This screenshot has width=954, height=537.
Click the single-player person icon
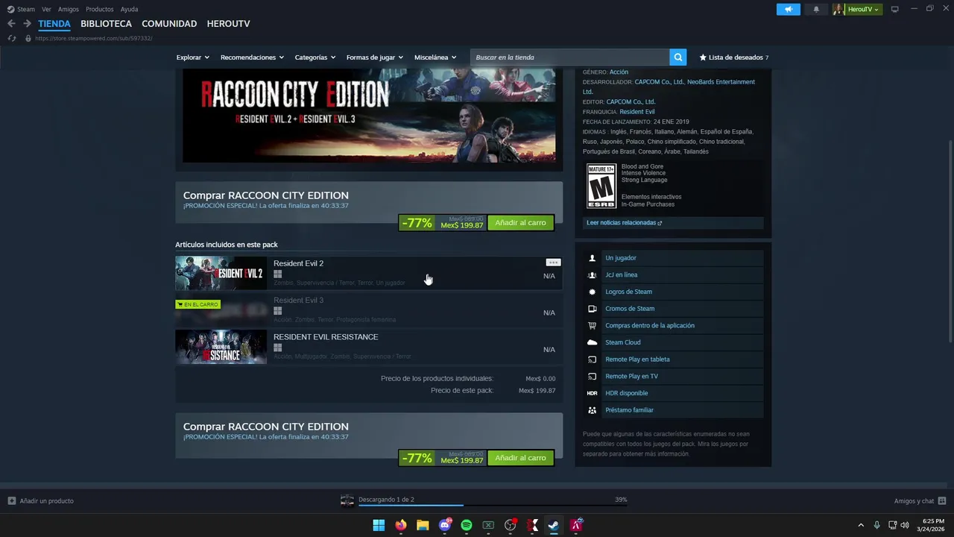coord(593,258)
